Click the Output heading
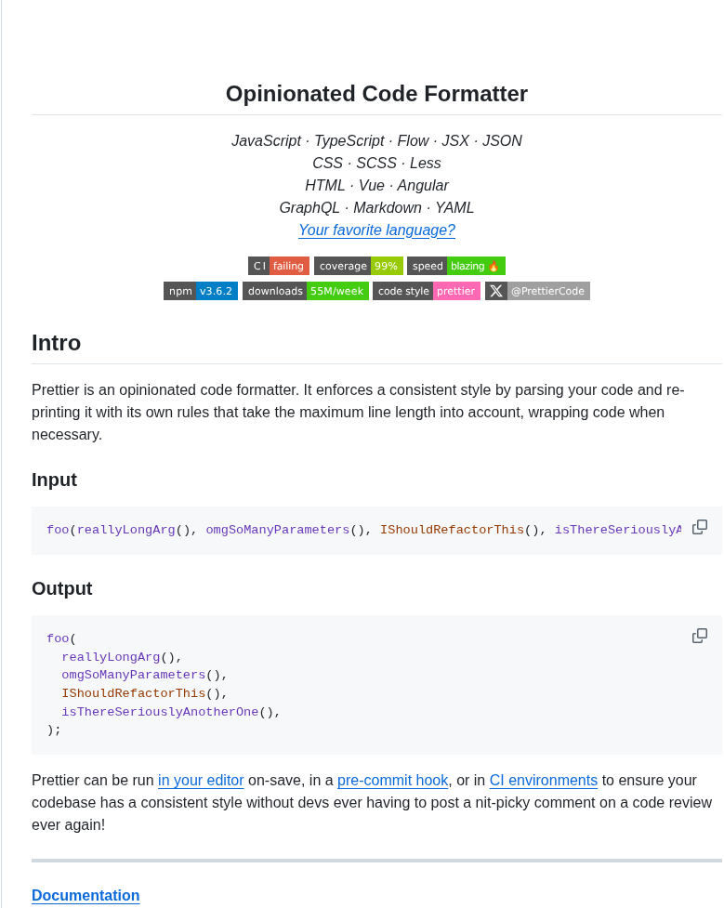 [62, 589]
